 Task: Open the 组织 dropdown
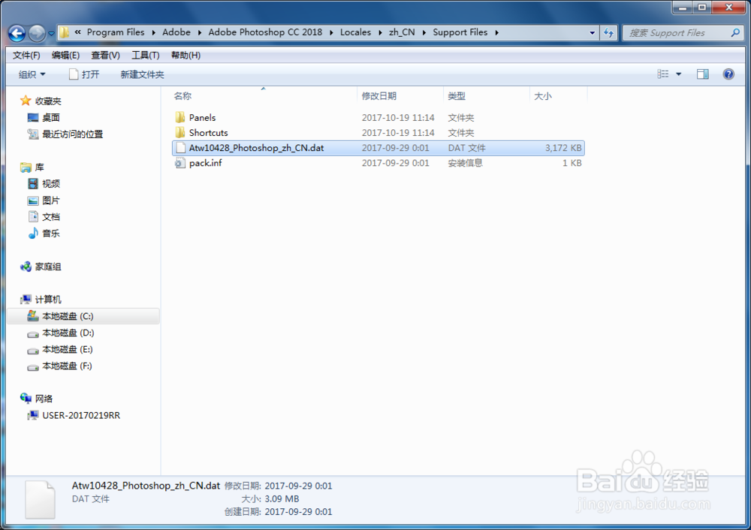tap(32, 74)
